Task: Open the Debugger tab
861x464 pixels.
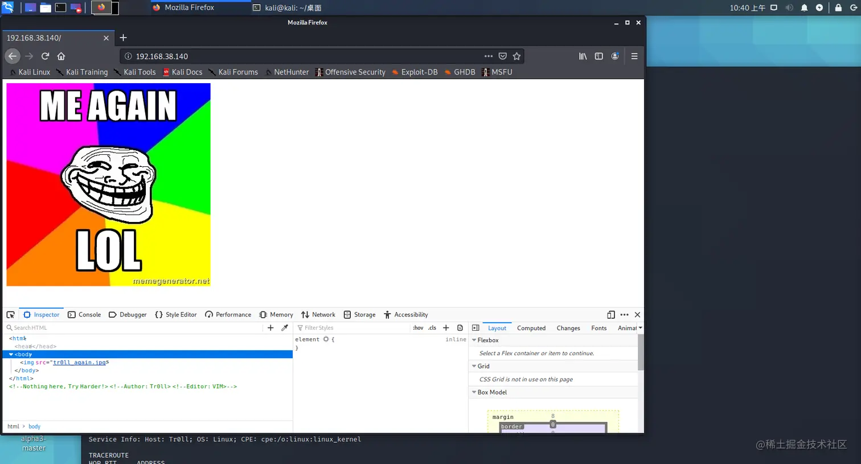Action: tap(128, 314)
